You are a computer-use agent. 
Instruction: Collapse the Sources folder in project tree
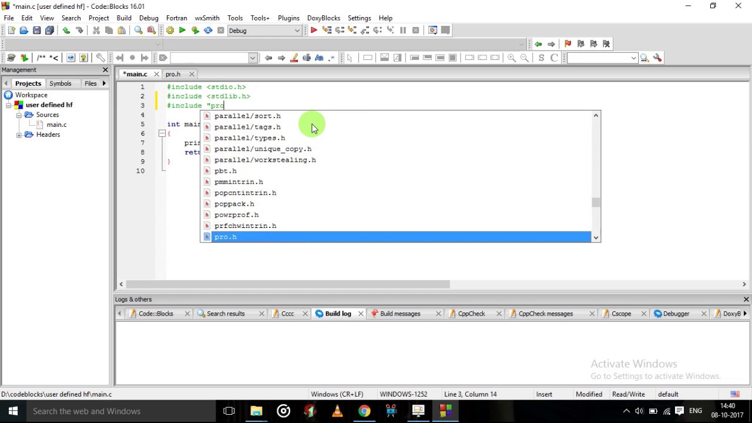pos(19,115)
